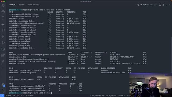Collapse panel using the chevron down
The height and width of the screenshot is (97, 172).
tap(167, 5)
